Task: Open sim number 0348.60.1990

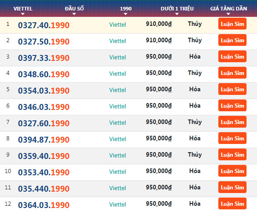Action: pos(44,74)
